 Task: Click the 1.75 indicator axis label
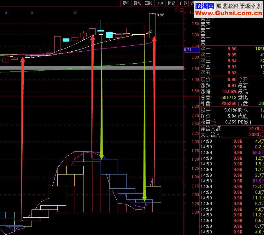click(x=195, y=151)
